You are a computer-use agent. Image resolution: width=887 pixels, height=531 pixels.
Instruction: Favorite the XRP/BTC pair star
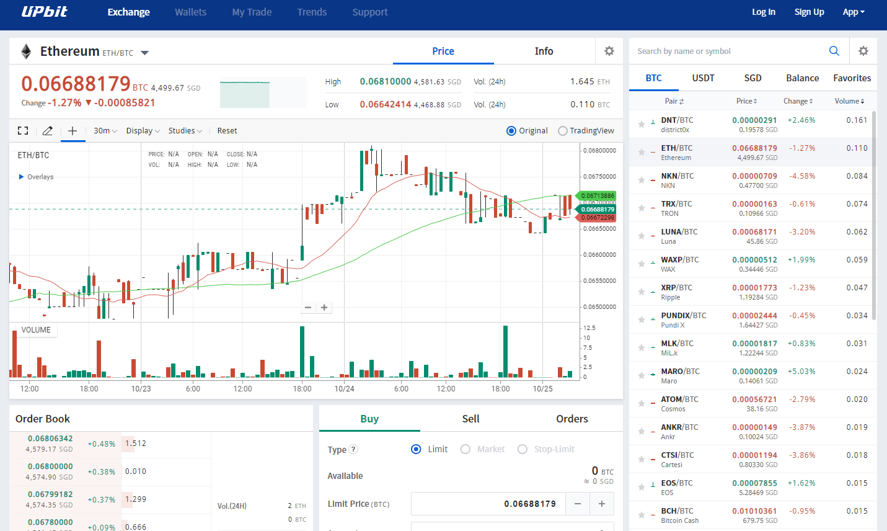point(642,292)
